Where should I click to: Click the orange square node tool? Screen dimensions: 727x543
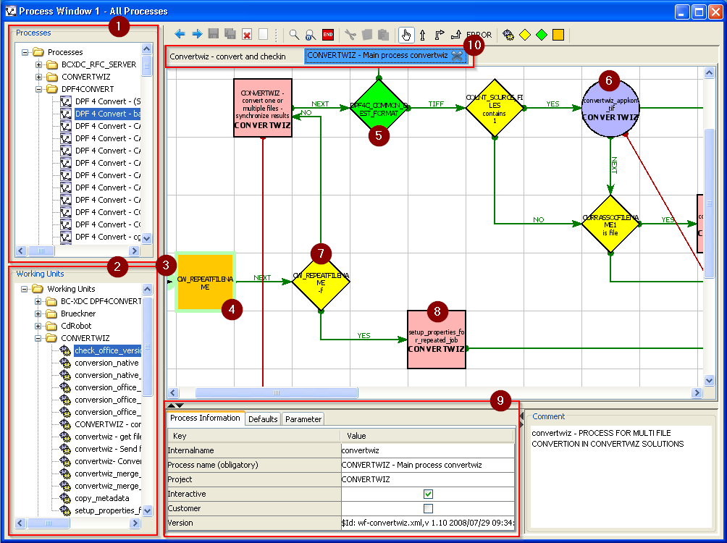coord(558,34)
